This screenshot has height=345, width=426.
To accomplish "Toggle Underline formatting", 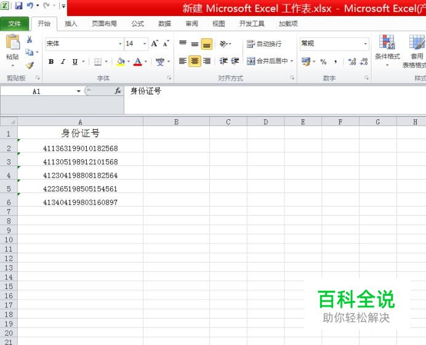I will coord(75,61).
